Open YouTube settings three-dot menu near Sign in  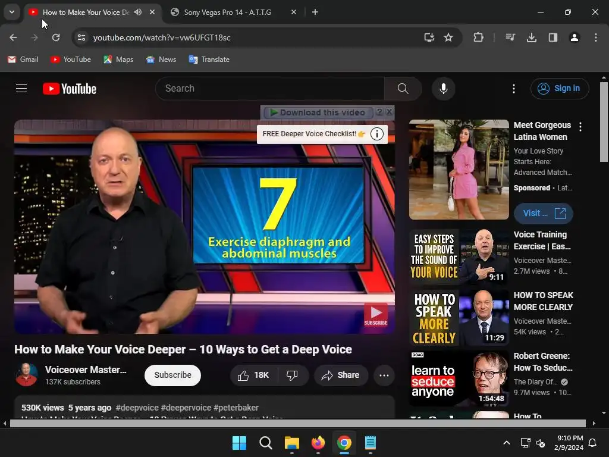coord(513,89)
